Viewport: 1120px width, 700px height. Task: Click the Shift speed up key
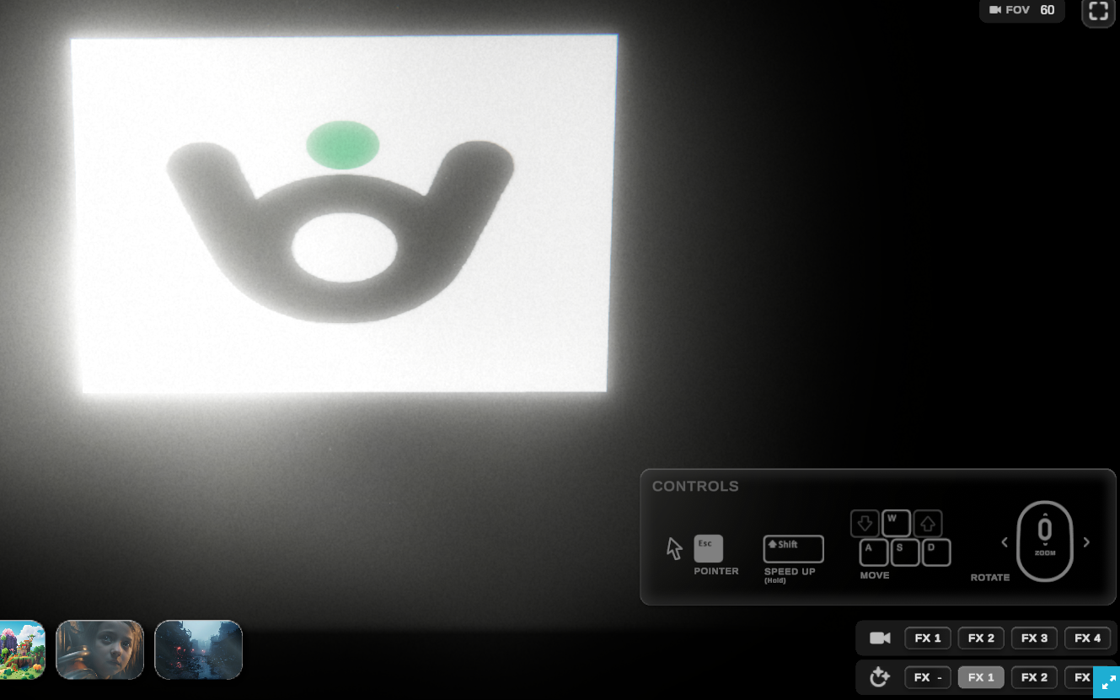(x=793, y=549)
